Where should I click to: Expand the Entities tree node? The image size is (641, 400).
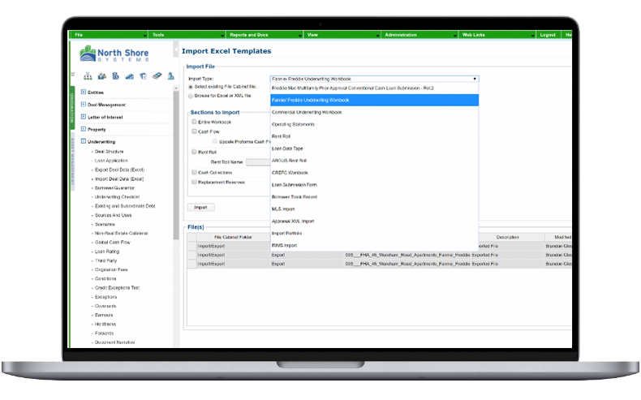[84, 92]
